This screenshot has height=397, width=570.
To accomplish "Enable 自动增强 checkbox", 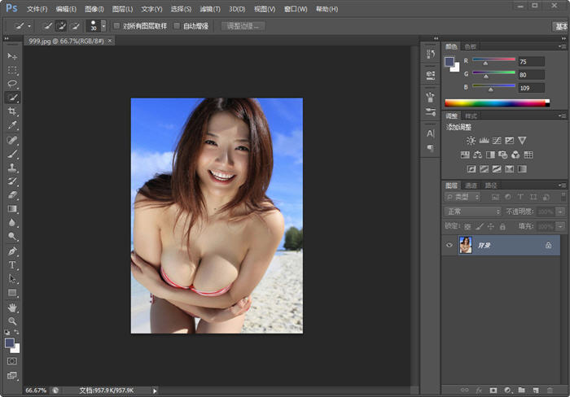I will 177,26.
